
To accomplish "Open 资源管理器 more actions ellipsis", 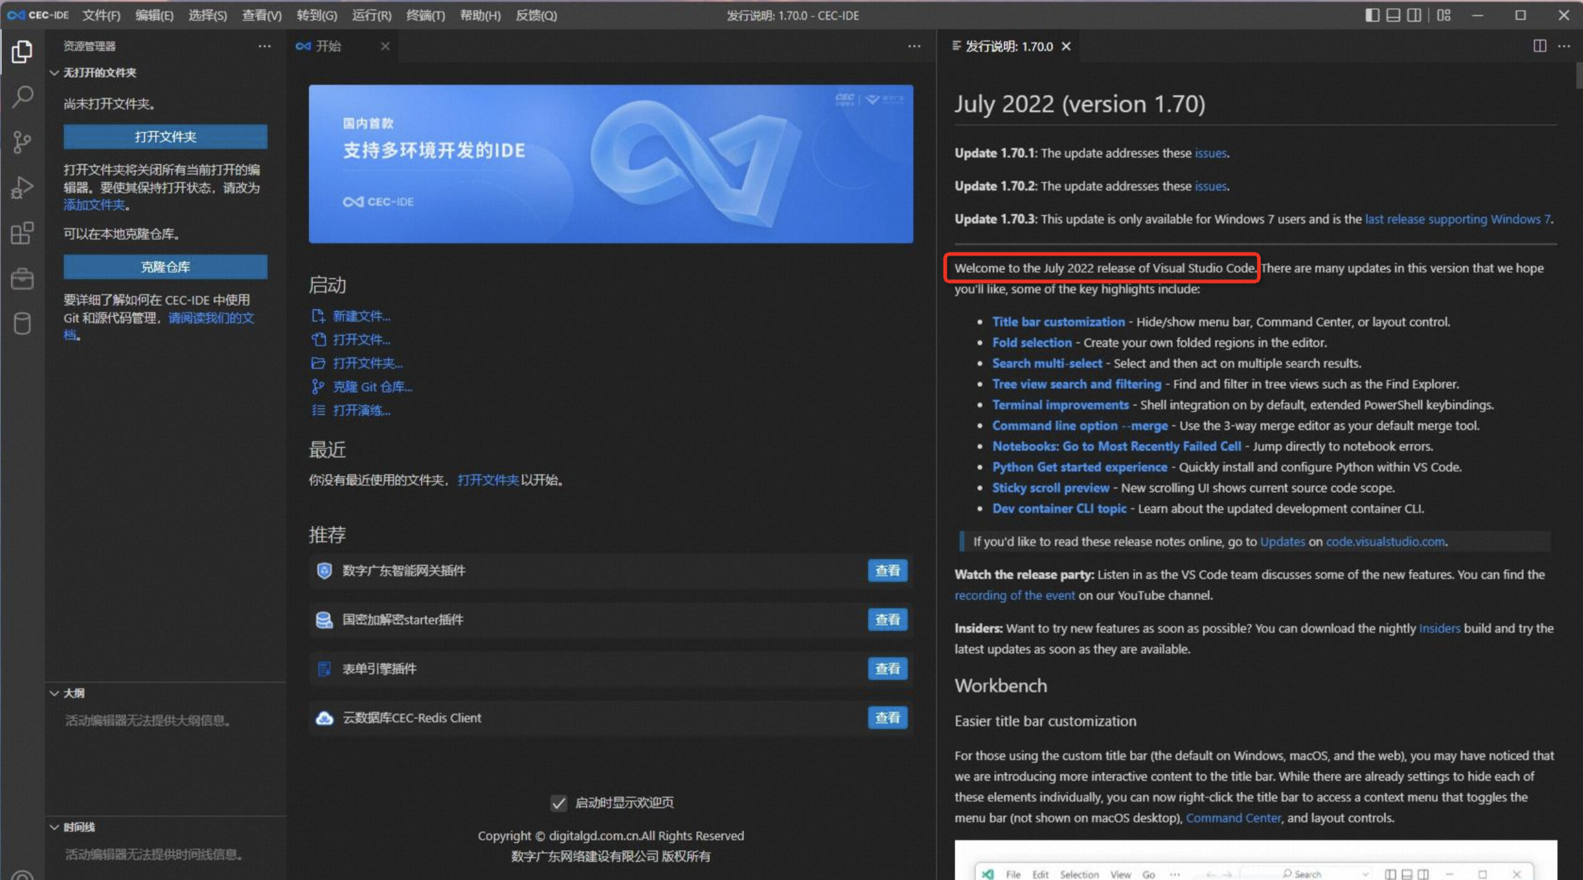I will [x=264, y=46].
